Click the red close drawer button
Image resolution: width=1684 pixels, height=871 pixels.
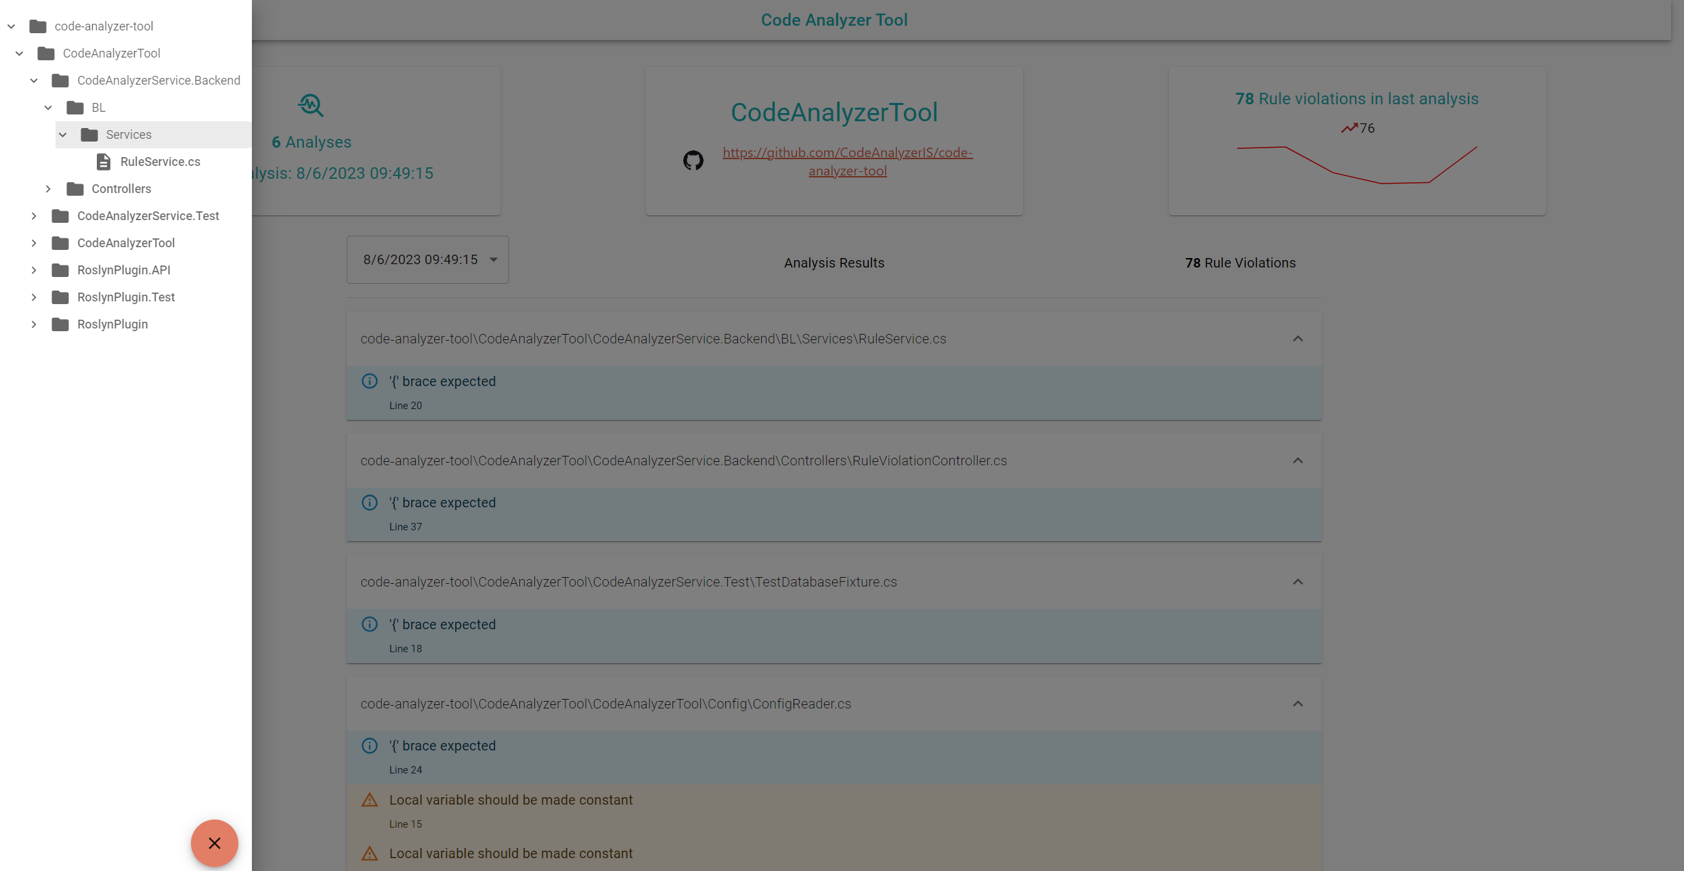click(214, 843)
